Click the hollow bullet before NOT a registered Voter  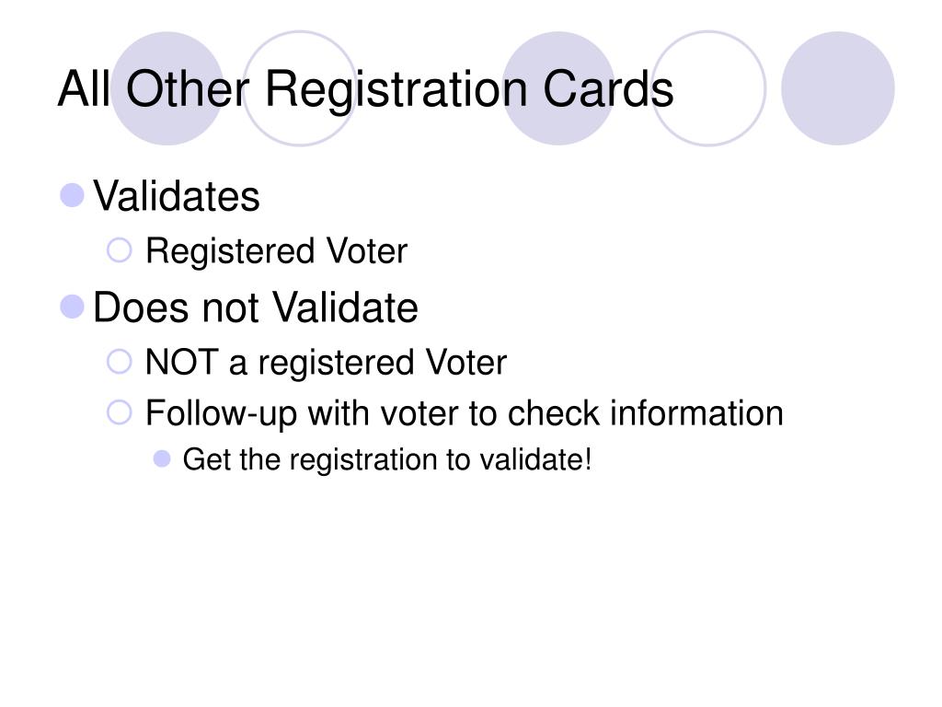coord(119,362)
